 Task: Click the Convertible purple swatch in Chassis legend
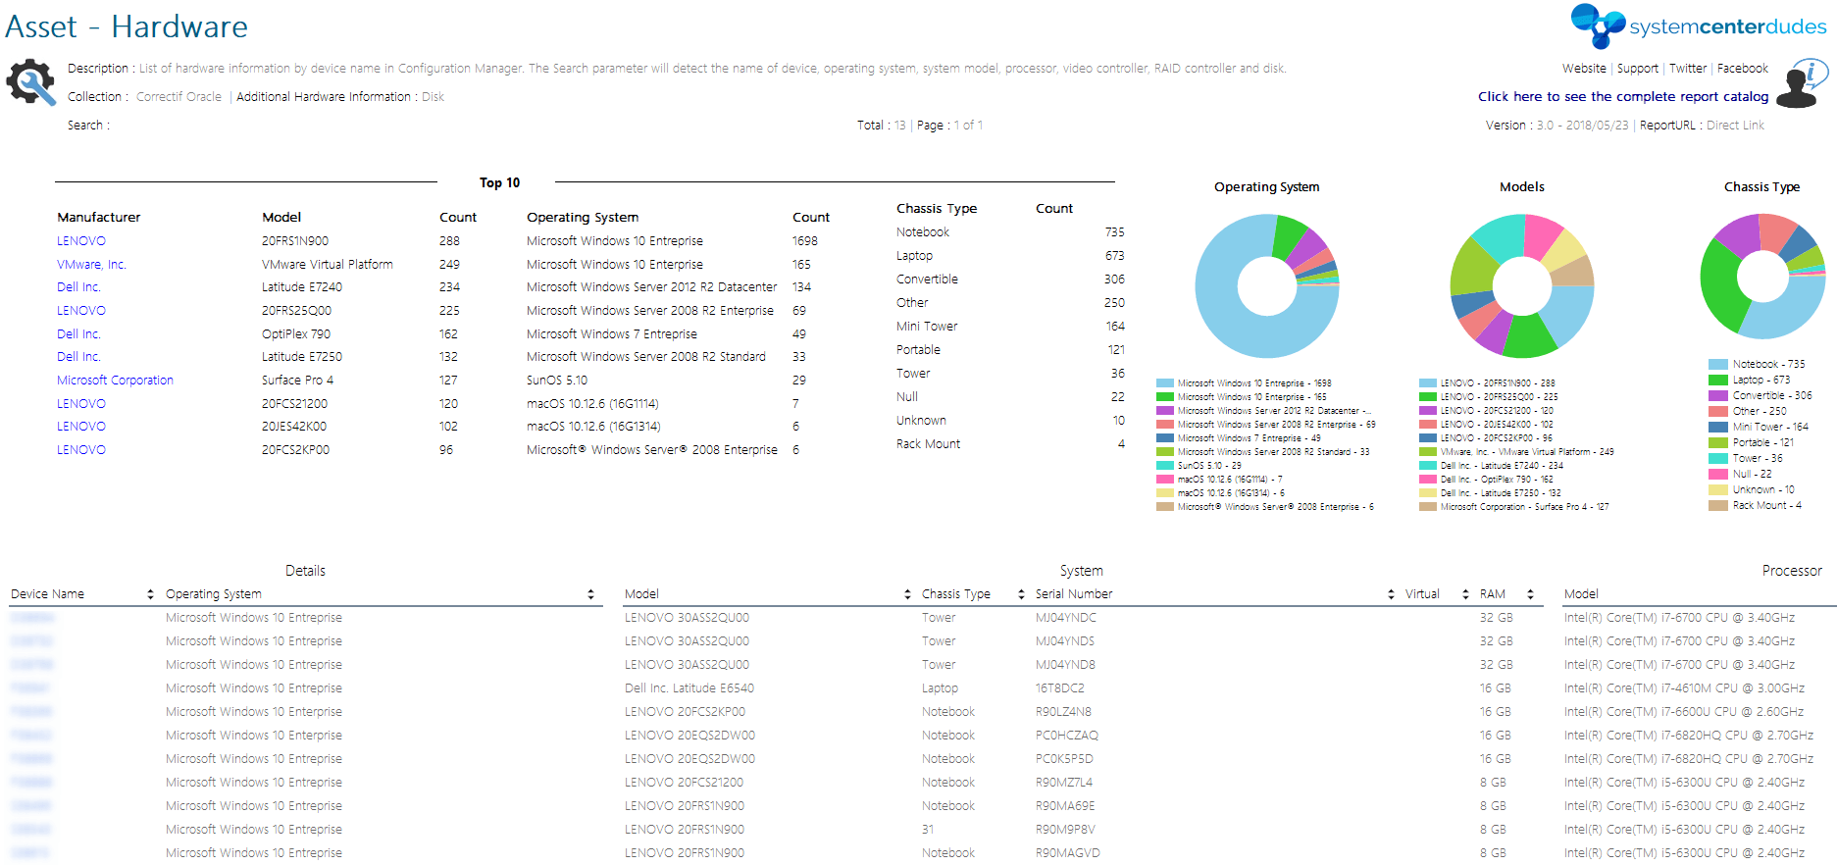pyautogui.click(x=1717, y=395)
